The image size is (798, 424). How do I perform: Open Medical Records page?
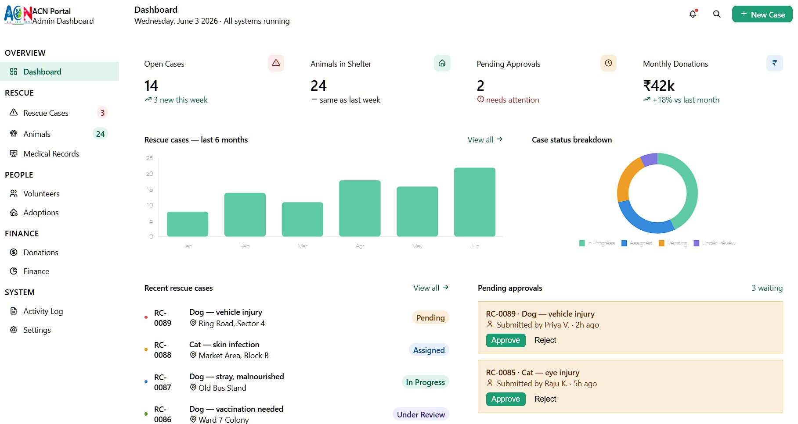click(59, 154)
